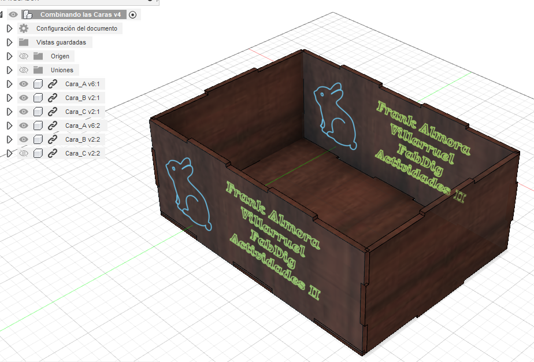Click the link chain icon of Cara_C v2:1

coord(53,112)
